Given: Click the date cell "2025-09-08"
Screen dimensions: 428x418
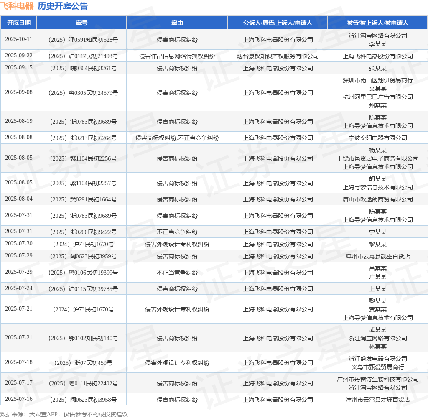Looking at the screenshot, I should pos(18,92).
